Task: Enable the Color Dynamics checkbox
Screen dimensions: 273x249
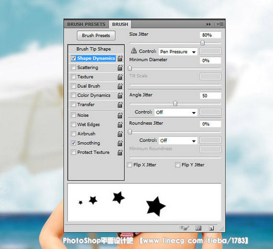Action: pos(73,95)
